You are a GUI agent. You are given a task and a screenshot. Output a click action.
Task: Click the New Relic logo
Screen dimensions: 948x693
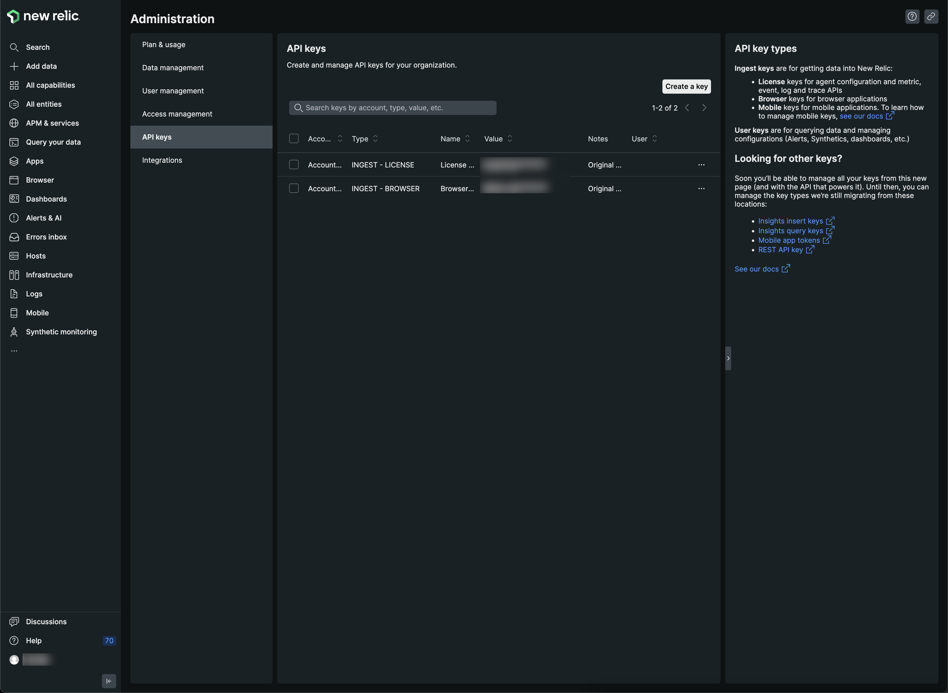[43, 16]
